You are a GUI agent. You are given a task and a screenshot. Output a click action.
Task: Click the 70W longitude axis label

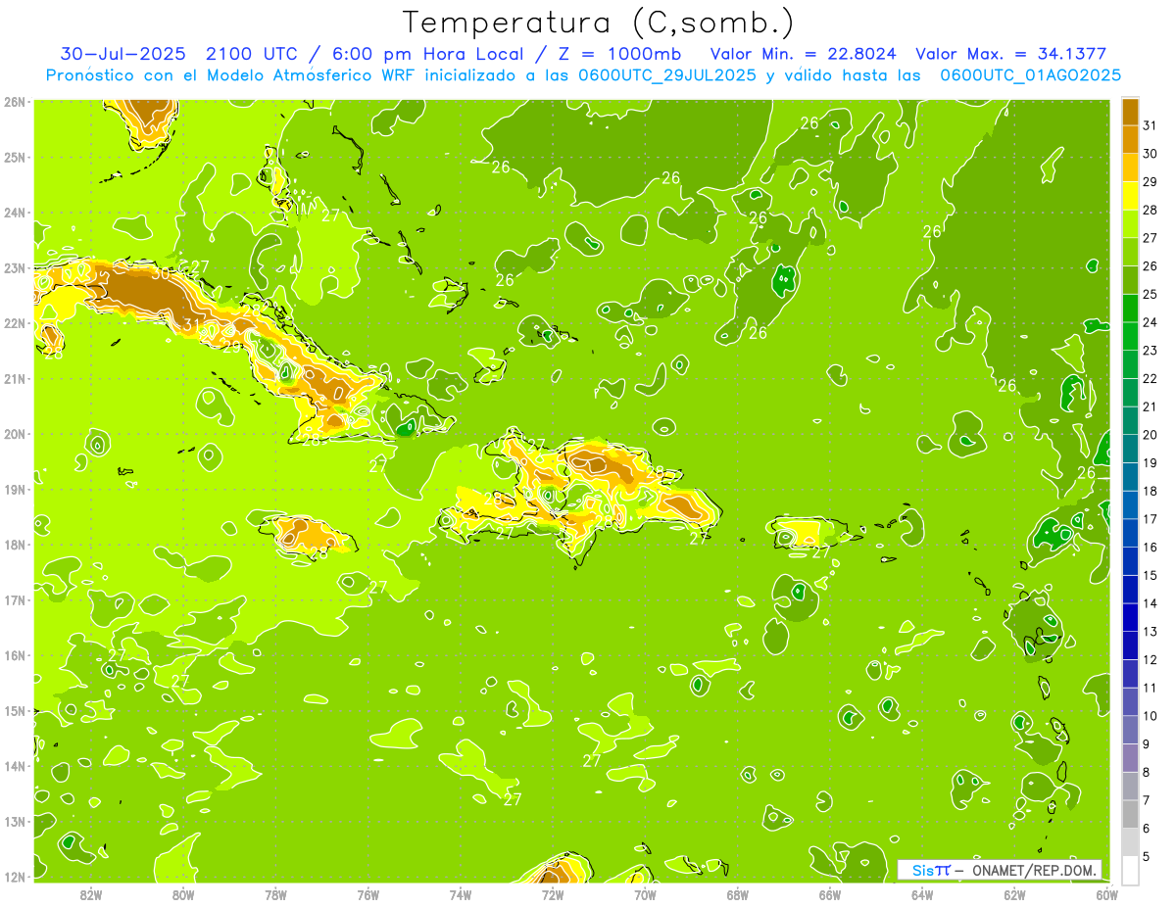click(645, 894)
